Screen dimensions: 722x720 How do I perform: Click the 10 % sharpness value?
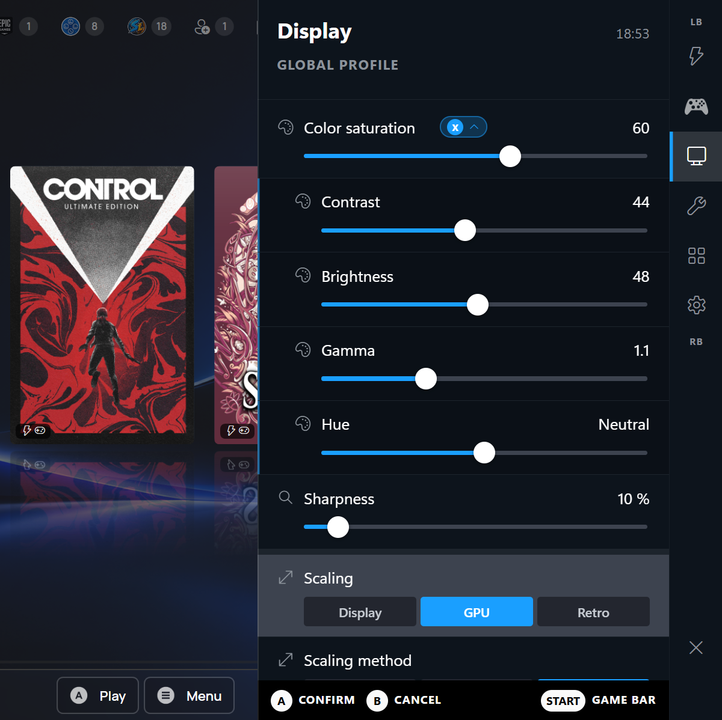pyautogui.click(x=633, y=499)
